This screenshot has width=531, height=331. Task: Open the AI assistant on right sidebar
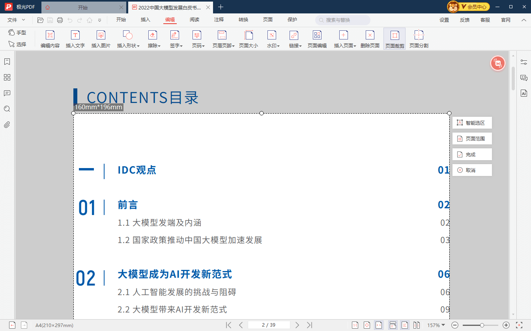tap(524, 94)
